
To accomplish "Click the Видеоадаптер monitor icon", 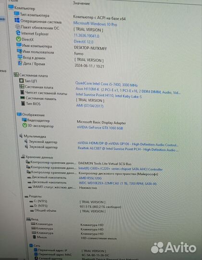I will [24, 120].
